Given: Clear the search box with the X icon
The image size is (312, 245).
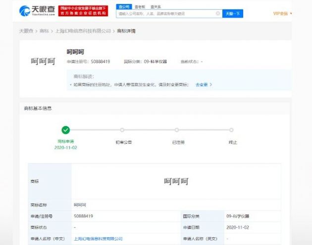Looking at the screenshot, I should [218, 14].
